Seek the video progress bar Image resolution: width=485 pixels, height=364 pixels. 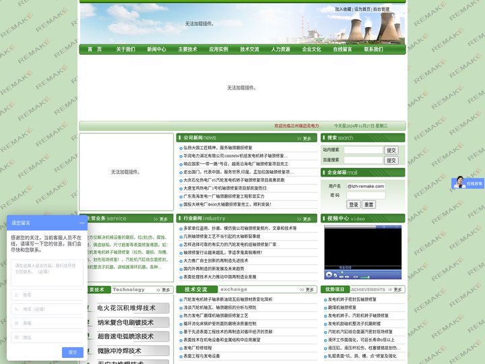(369, 272)
